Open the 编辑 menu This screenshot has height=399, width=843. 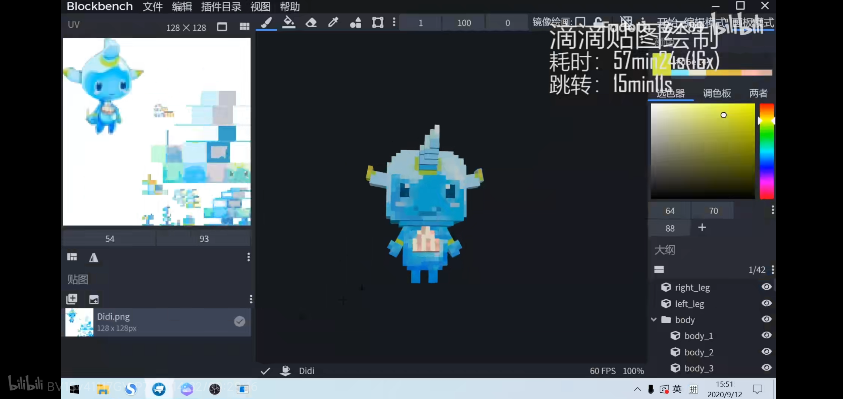click(x=182, y=7)
